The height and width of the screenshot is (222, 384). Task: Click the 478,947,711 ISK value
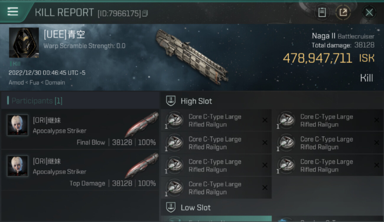(x=318, y=58)
